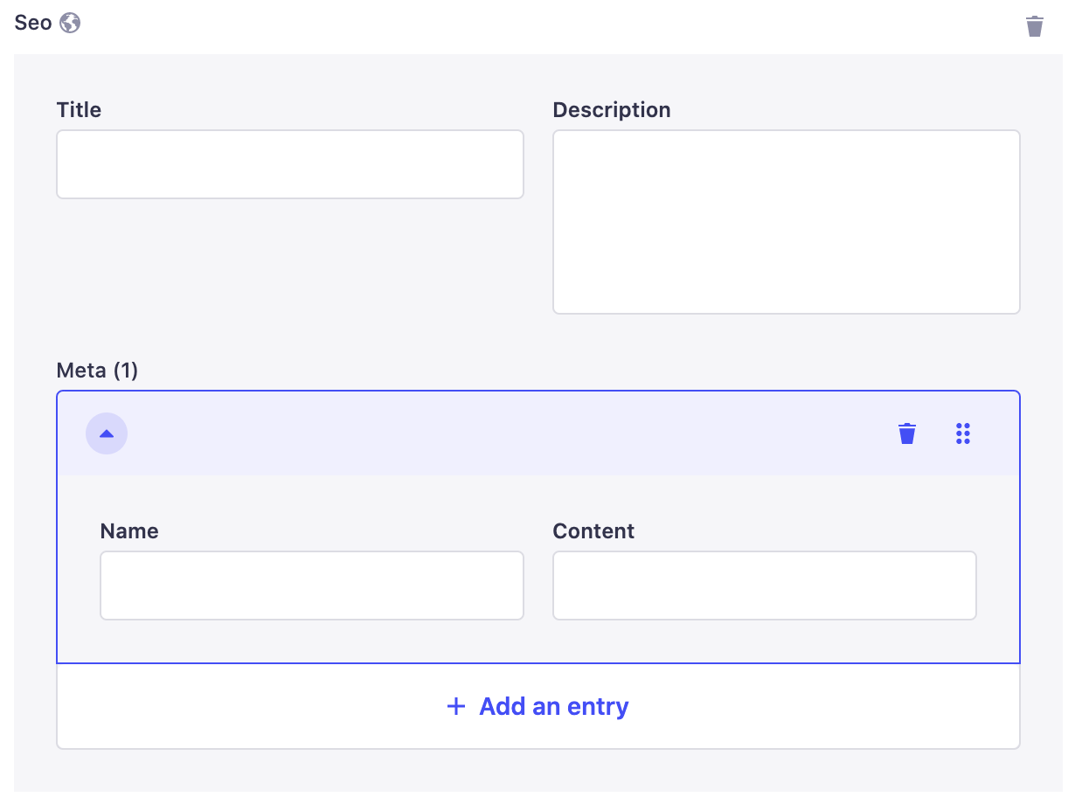
Task: Click the Content field of the Meta entry
Action: click(764, 585)
